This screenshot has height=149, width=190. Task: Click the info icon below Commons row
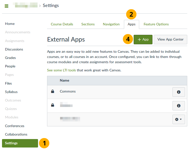pos(178,106)
